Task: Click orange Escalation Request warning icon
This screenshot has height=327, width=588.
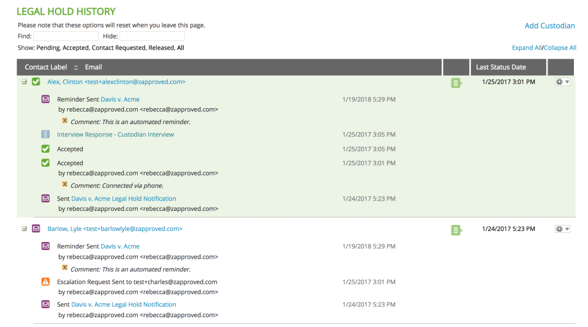Action: pyautogui.click(x=45, y=282)
